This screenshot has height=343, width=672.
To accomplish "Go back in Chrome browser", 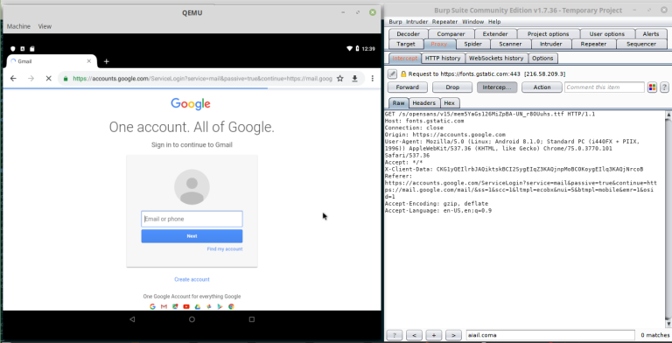I will [13, 79].
